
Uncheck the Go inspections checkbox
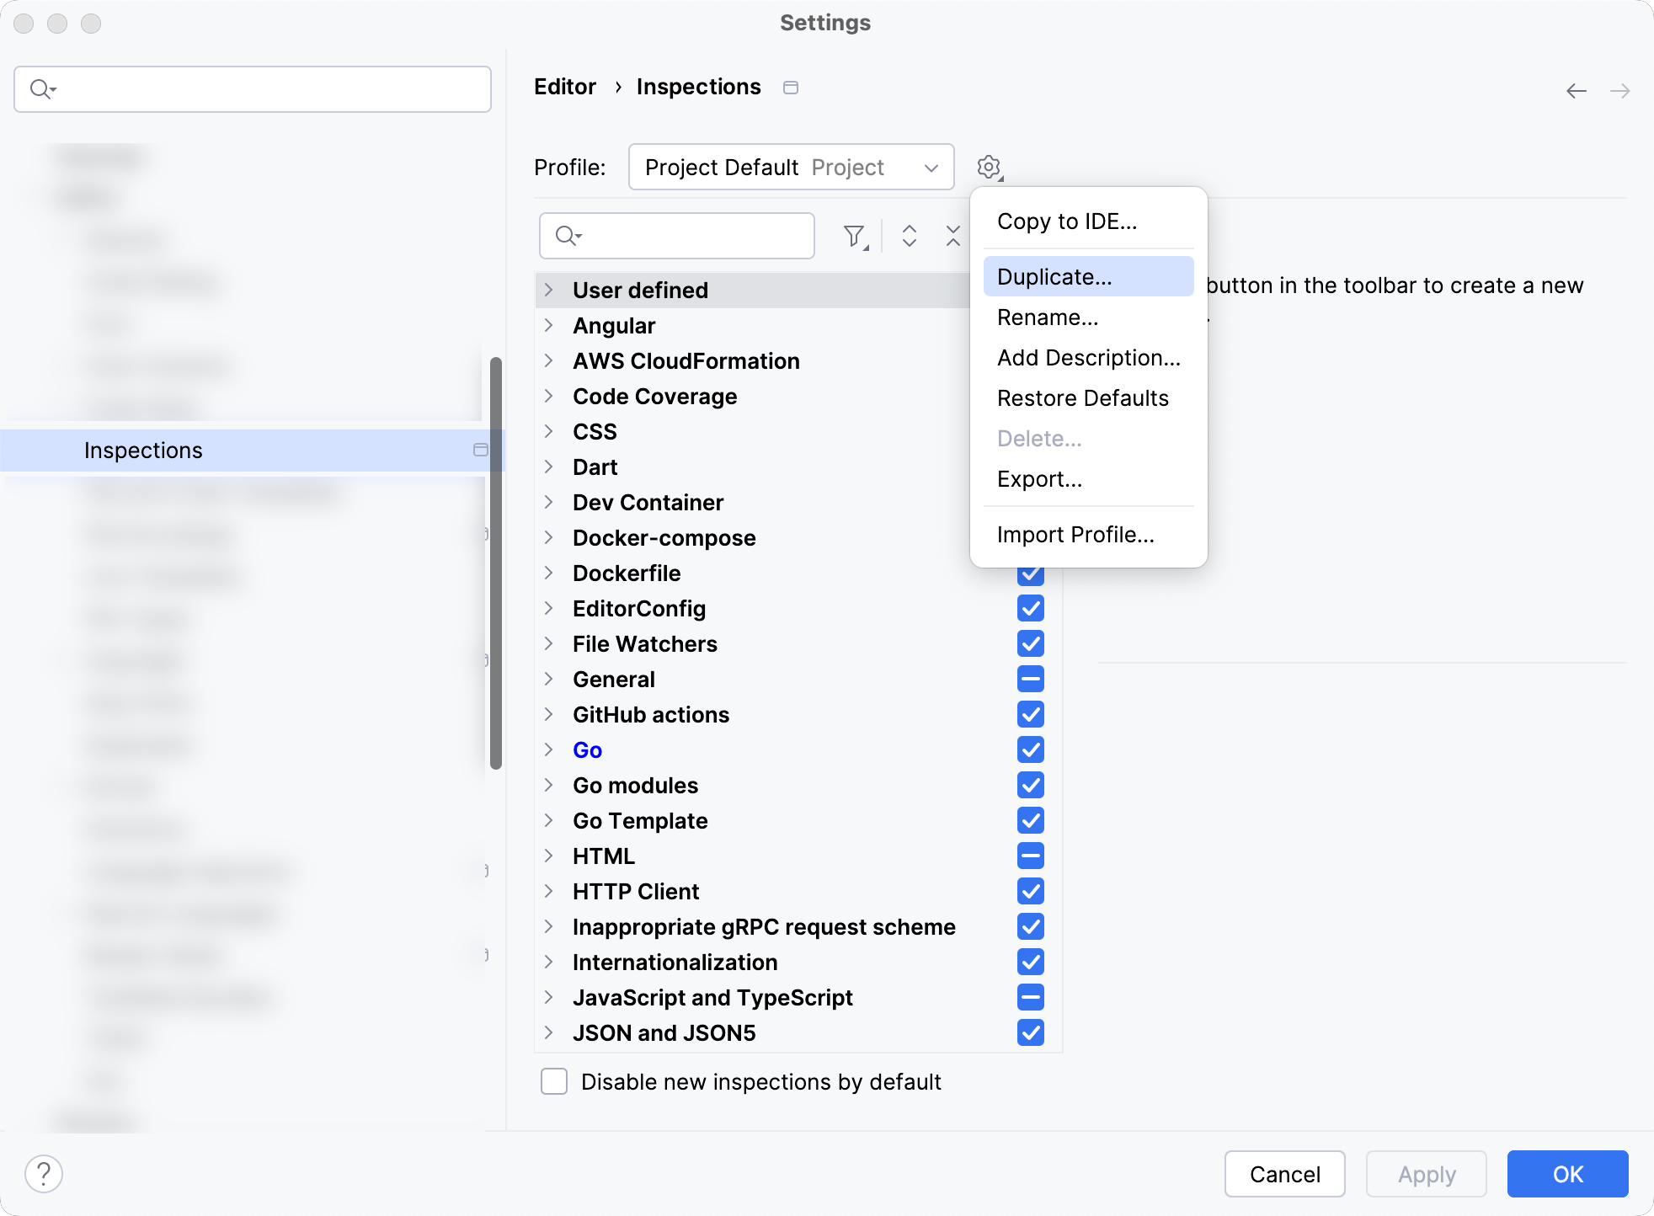1031,749
